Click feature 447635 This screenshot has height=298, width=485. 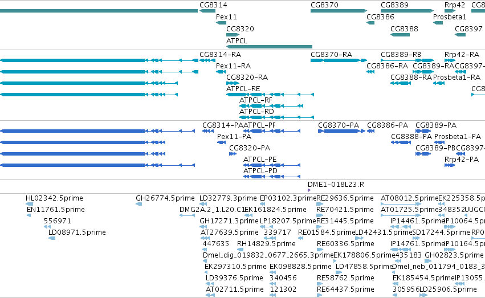click(215, 244)
